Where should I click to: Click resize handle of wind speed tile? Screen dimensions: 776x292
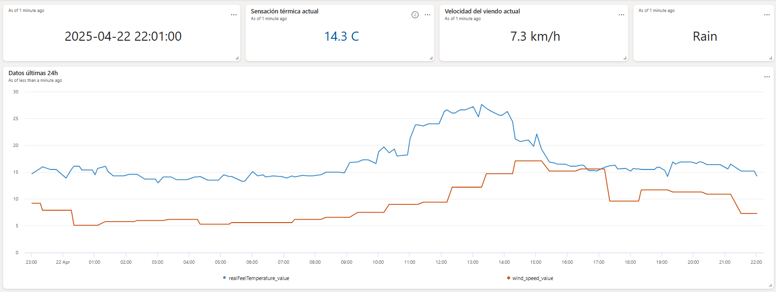click(625, 58)
